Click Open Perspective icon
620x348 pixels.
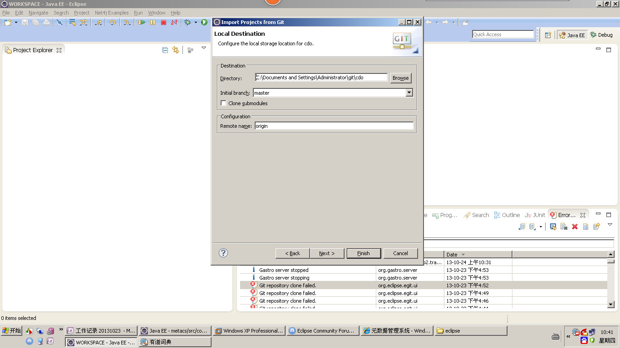pos(548,35)
